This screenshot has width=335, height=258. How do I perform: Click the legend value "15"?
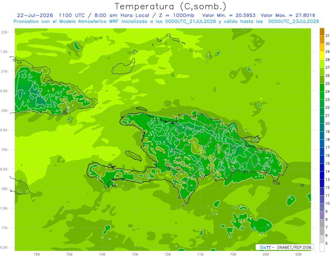pyautogui.click(x=328, y=163)
